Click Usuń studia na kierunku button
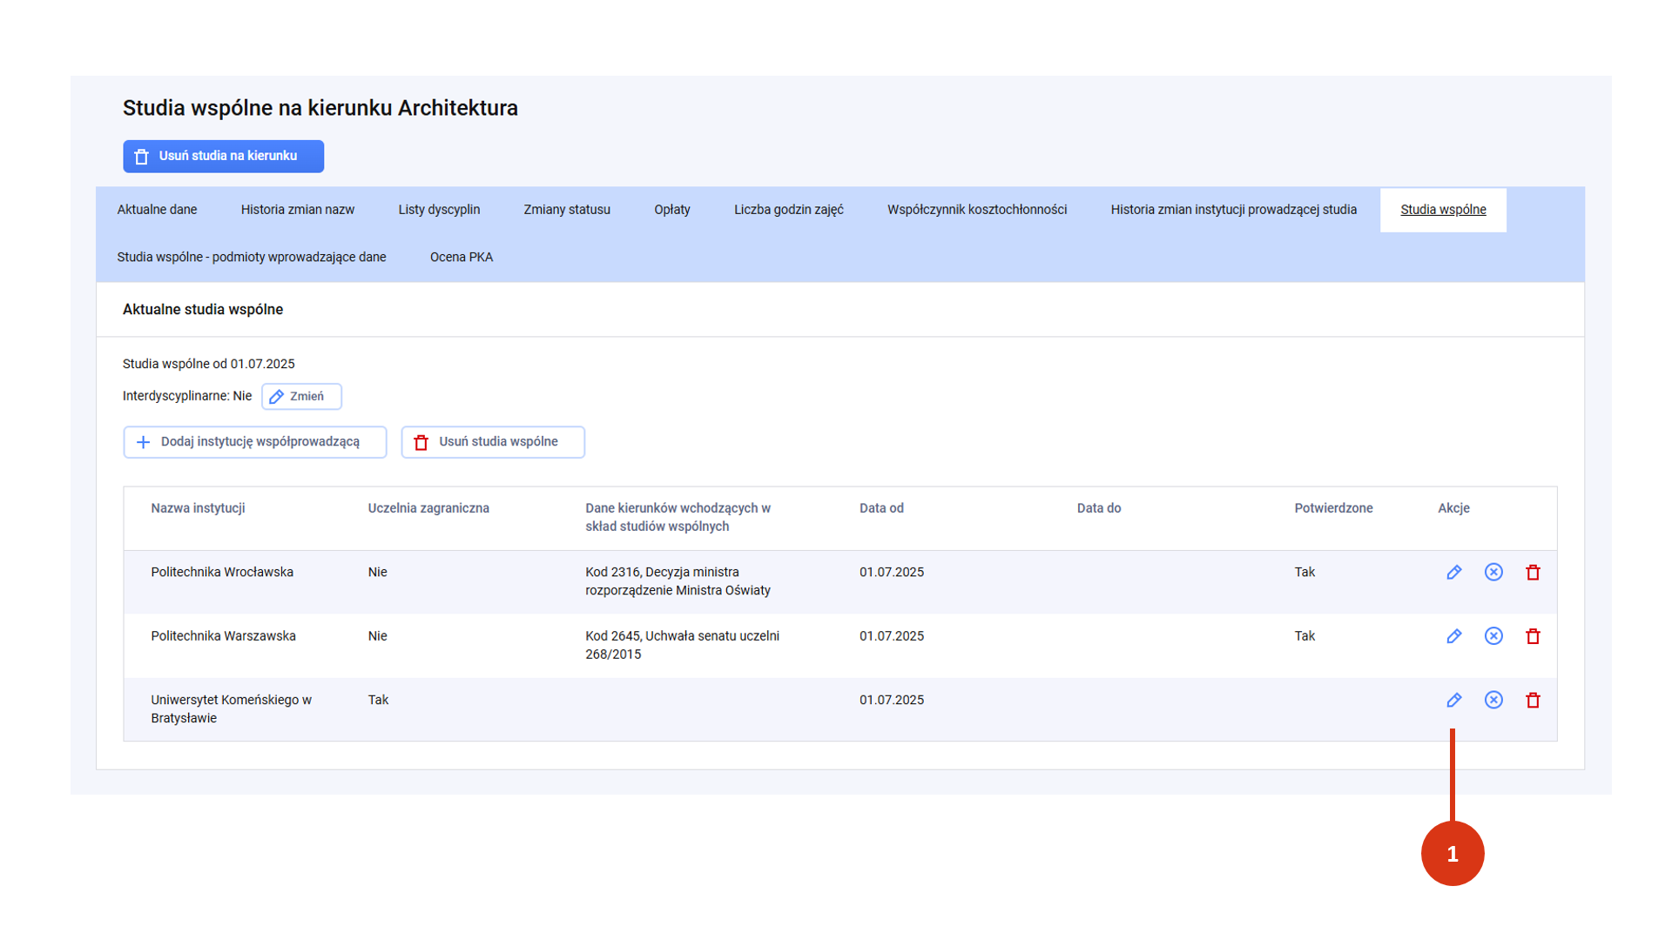The image size is (1672, 940). (x=223, y=157)
